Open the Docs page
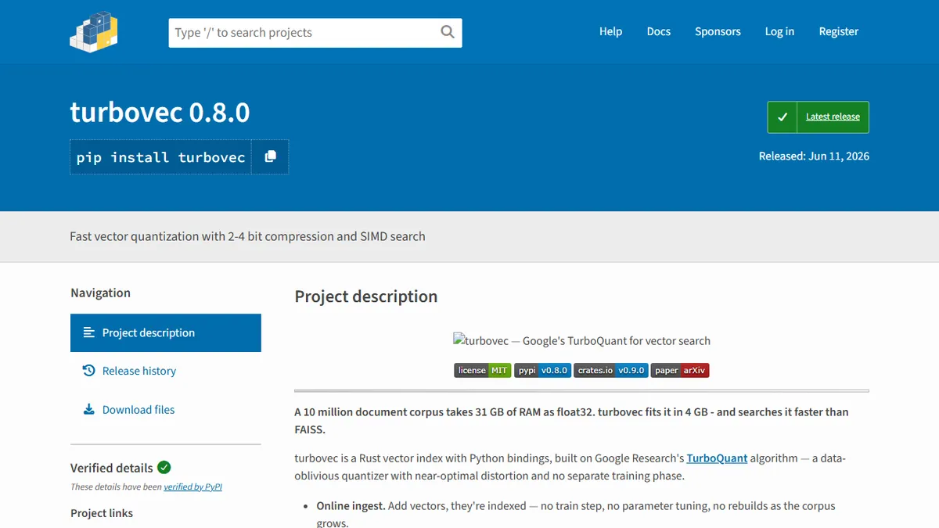This screenshot has height=528, width=939. (x=659, y=31)
